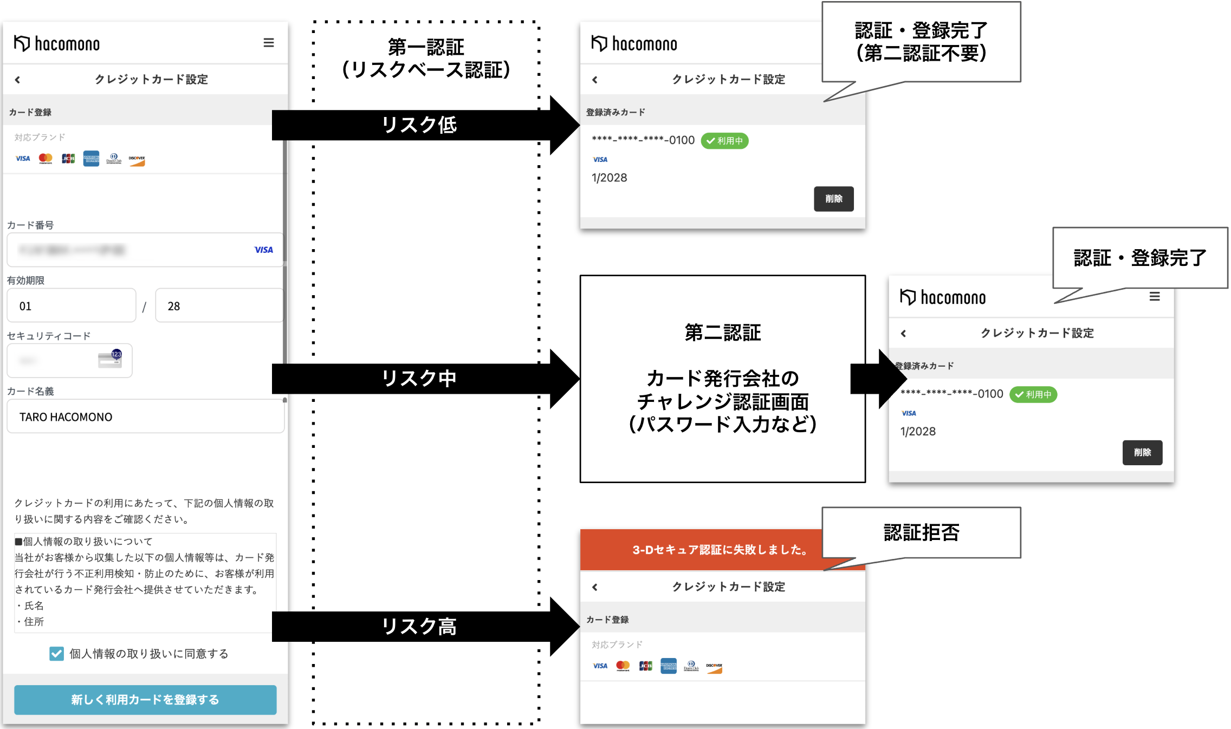Open hamburger menu in left card form
The width and height of the screenshot is (1231, 729).
268,43
